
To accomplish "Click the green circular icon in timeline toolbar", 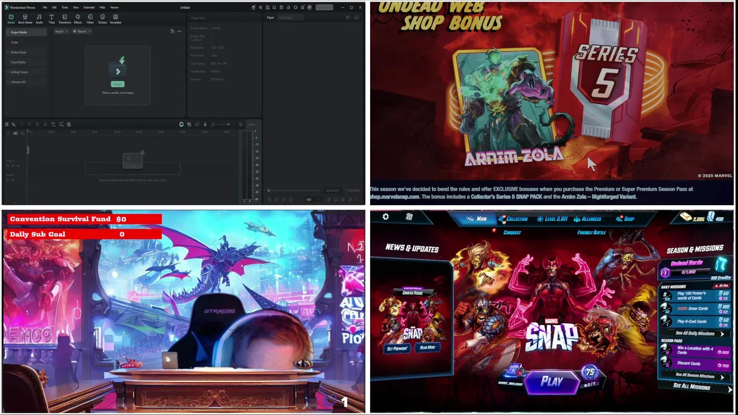I will (181, 124).
